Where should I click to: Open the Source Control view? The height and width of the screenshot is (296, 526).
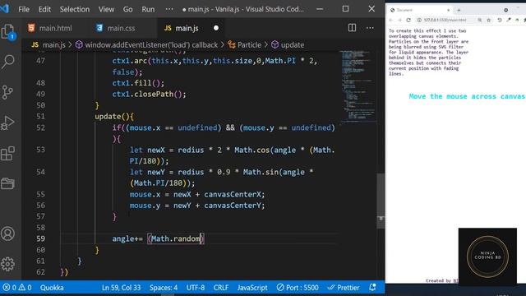click(x=8, y=92)
